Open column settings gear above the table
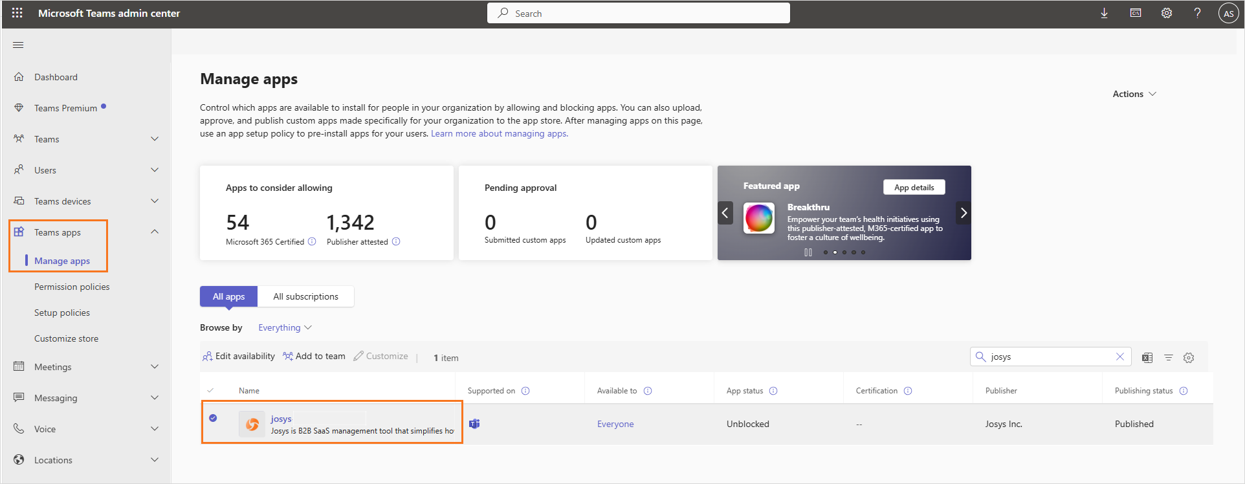 pos(1189,357)
